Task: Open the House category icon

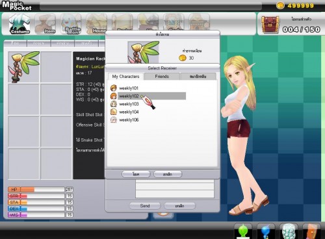Action: tap(96, 24)
